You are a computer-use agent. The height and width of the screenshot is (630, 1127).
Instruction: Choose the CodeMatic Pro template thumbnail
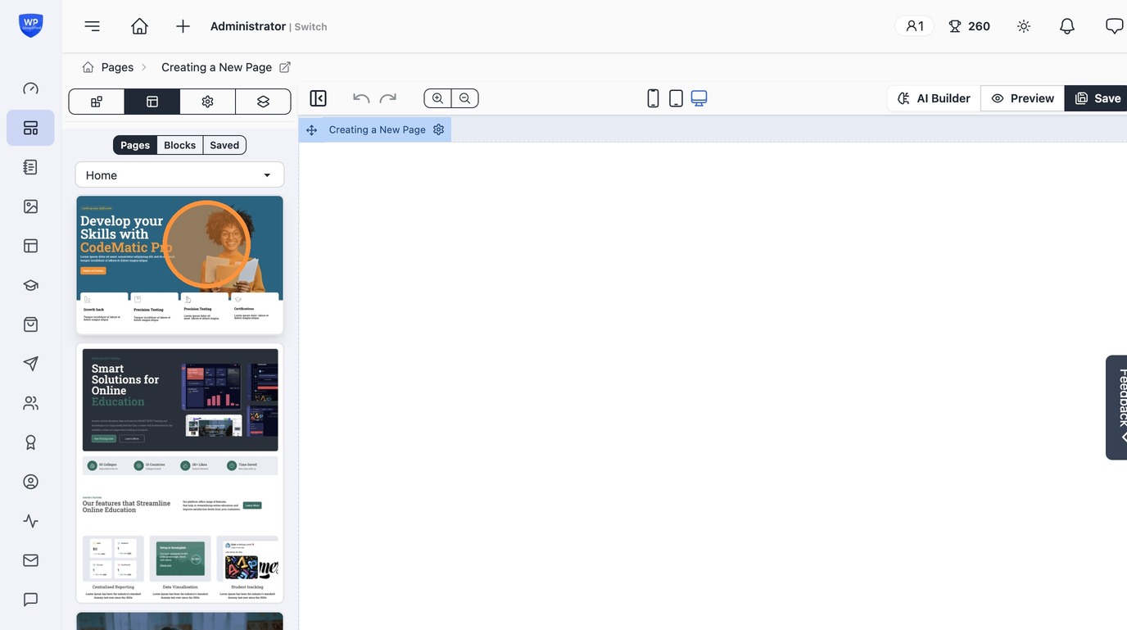pyautogui.click(x=179, y=265)
